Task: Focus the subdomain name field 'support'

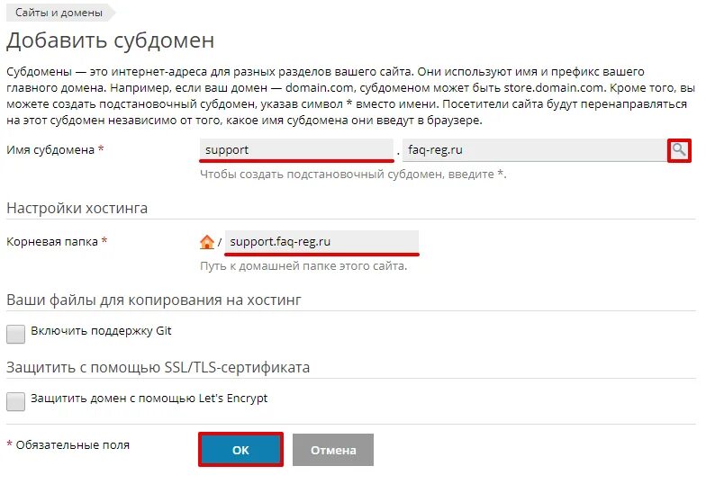Action: tap(296, 150)
